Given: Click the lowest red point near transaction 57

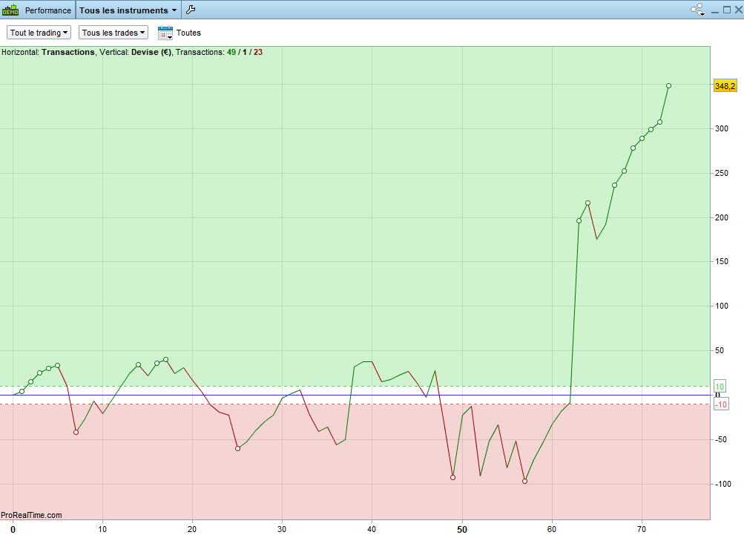Looking at the screenshot, I should pos(524,482).
